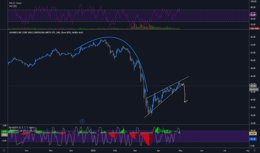The image size is (260, 153).
Task: Click 46.00 on the price scale
Action: click(x=253, y=76)
